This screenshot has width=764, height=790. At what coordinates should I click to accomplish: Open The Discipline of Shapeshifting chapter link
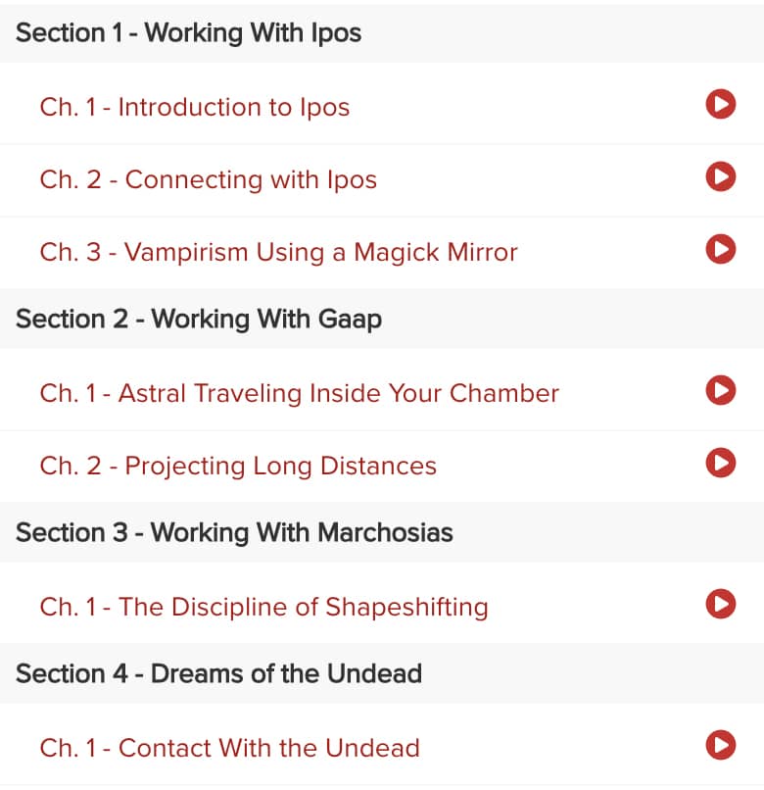pyautogui.click(x=263, y=607)
